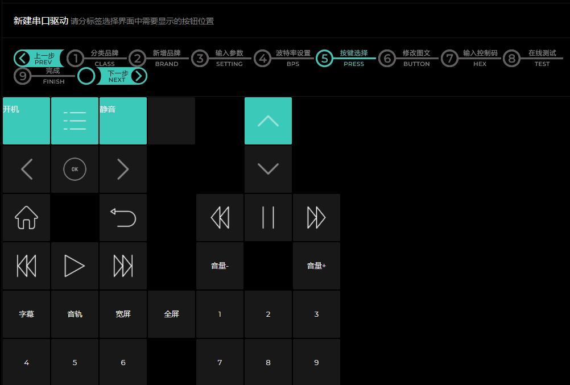Select the 音量+ volume up tile

[x=316, y=266]
